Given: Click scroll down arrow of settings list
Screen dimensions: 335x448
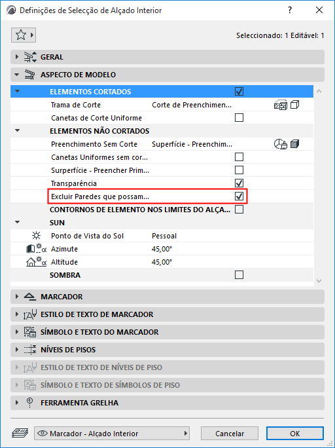Looking at the screenshot, I should pyautogui.click(x=319, y=281).
